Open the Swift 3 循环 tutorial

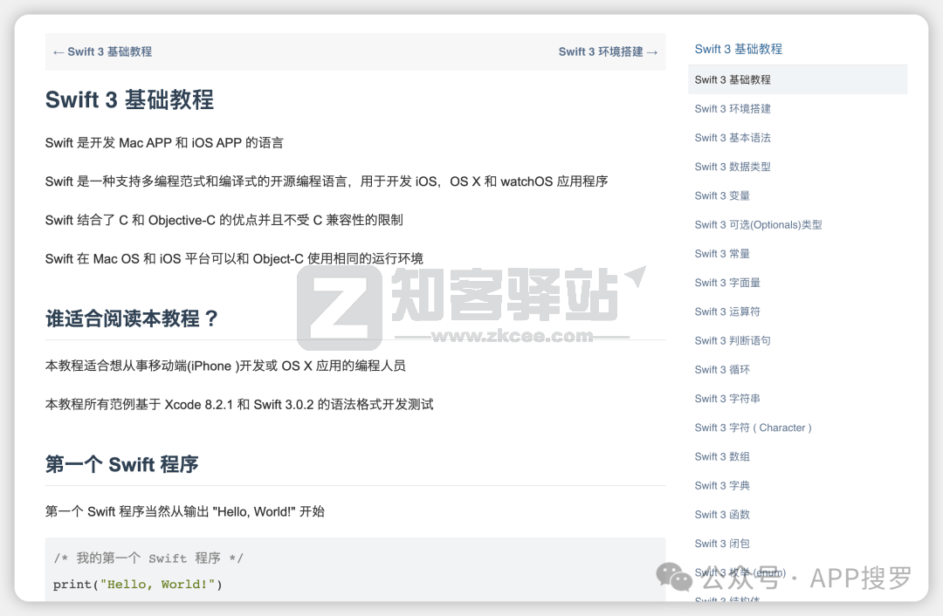tap(722, 369)
